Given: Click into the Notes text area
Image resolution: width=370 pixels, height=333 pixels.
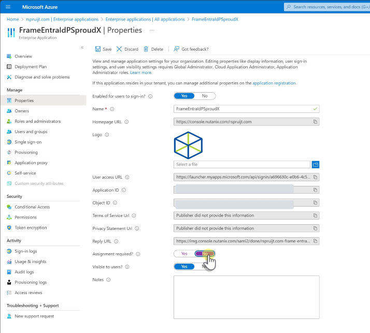Looking at the screenshot, I should (x=246, y=296).
